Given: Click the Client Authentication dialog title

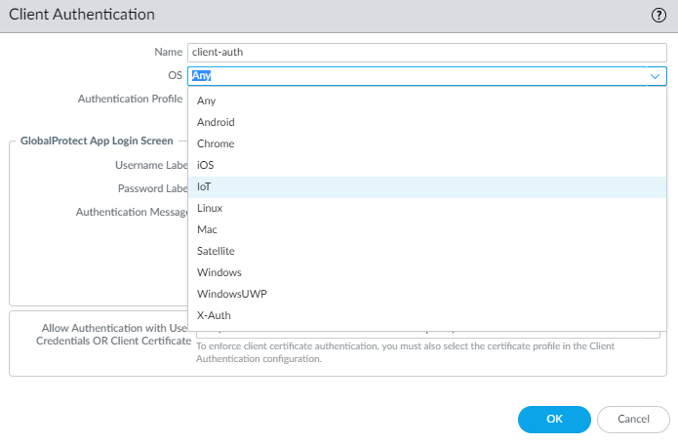Looking at the screenshot, I should point(82,16).
